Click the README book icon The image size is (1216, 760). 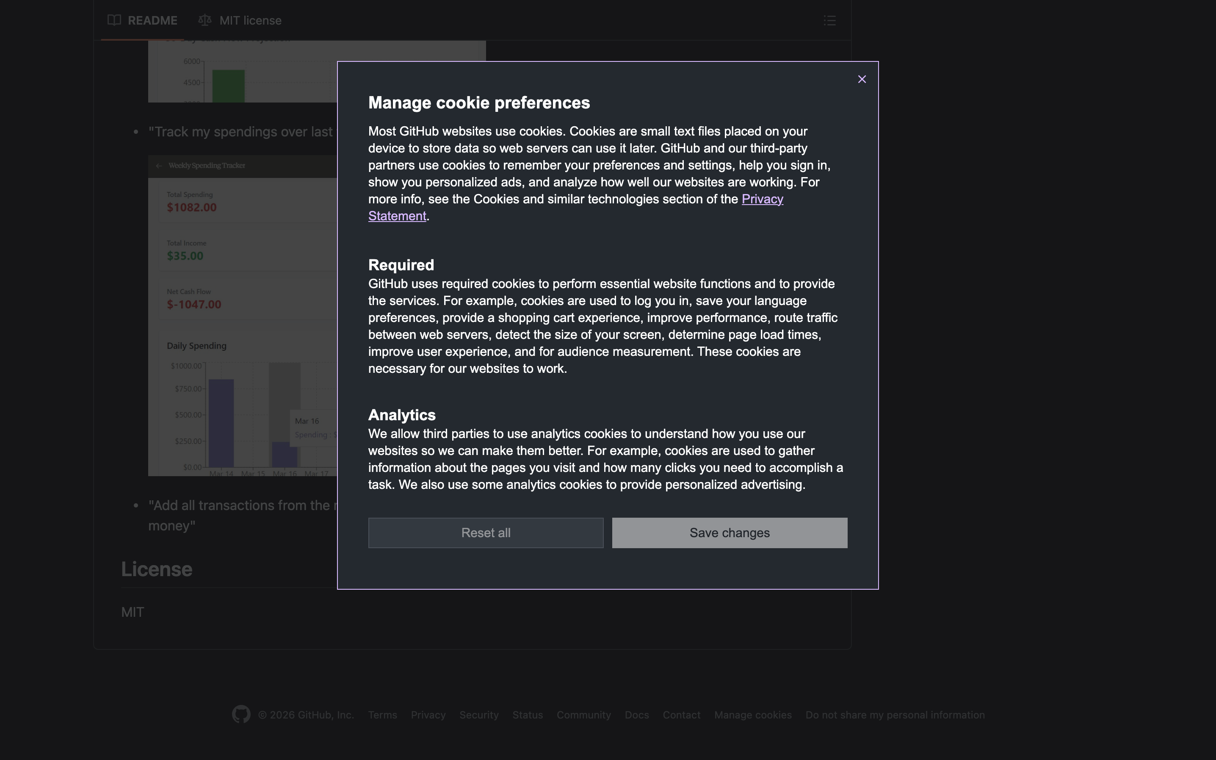pyautogui.click(x=114, y=21)
